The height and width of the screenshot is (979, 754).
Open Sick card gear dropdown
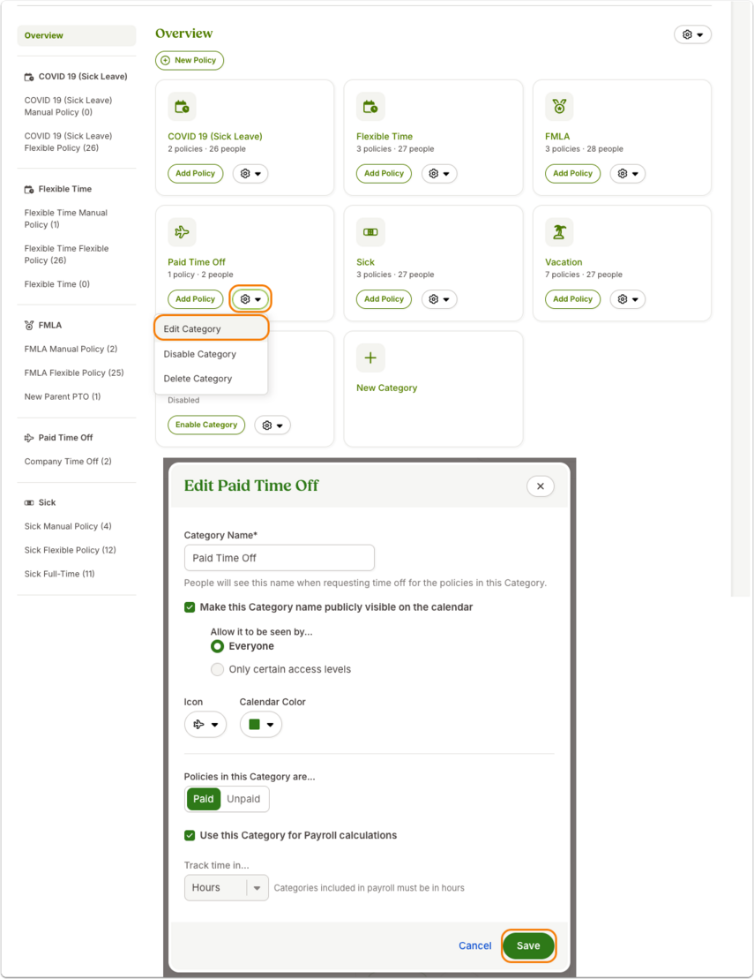pos(439,299)
